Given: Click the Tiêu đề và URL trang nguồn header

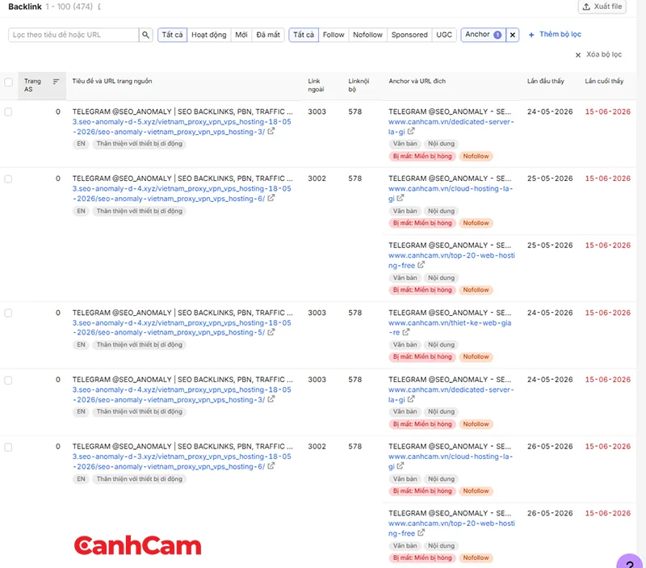Looking at the screenshot, I should point(112,82).
